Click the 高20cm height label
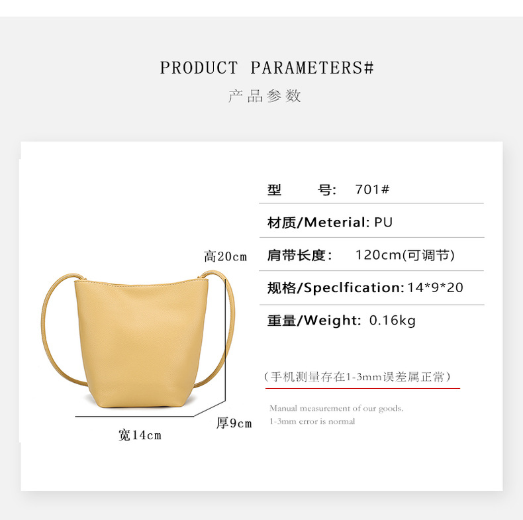 click(x=226, y=256)
